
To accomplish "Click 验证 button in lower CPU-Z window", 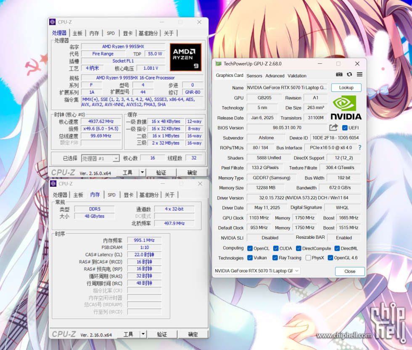I will click(162, 334).
